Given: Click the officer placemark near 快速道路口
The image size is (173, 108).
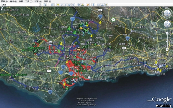Looking at the screenshot, I should point(79,49).
